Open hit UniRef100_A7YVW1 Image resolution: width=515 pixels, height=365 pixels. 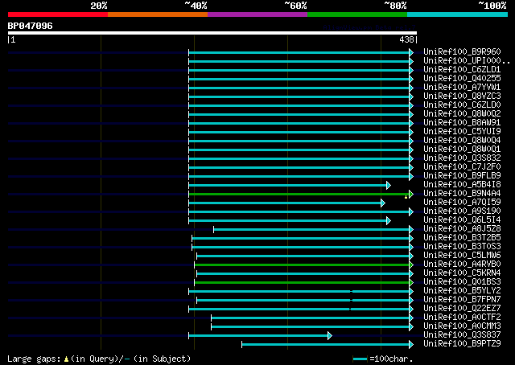(x=462, y=87)
